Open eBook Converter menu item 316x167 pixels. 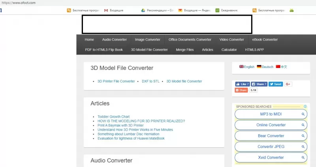point(265,39)
